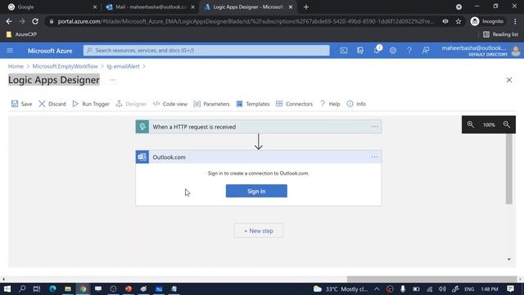Open the Reading list
This screenshot has height=295, width=524.
(500, 34)
